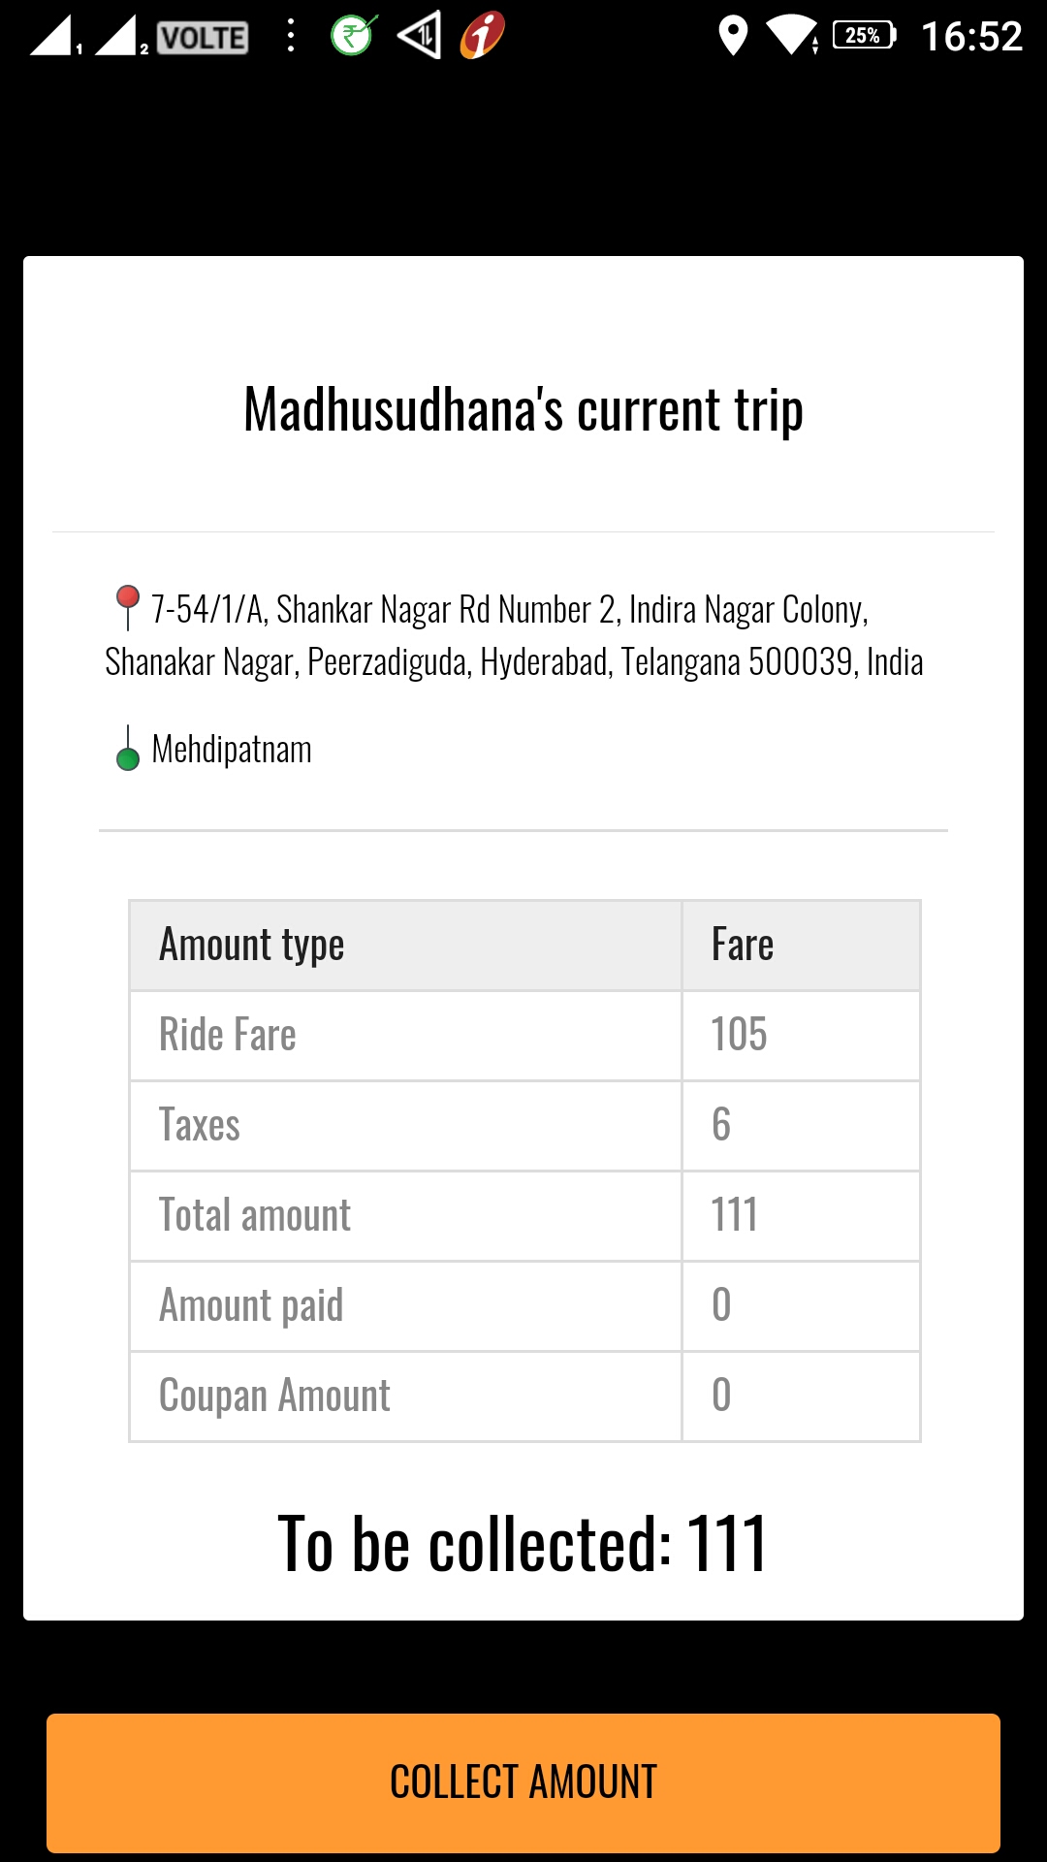This screenshot has height=1862, width=1047.
Task: Tap the battery 25% indicator
Action: pyautogui.click(x=864, y=36)
